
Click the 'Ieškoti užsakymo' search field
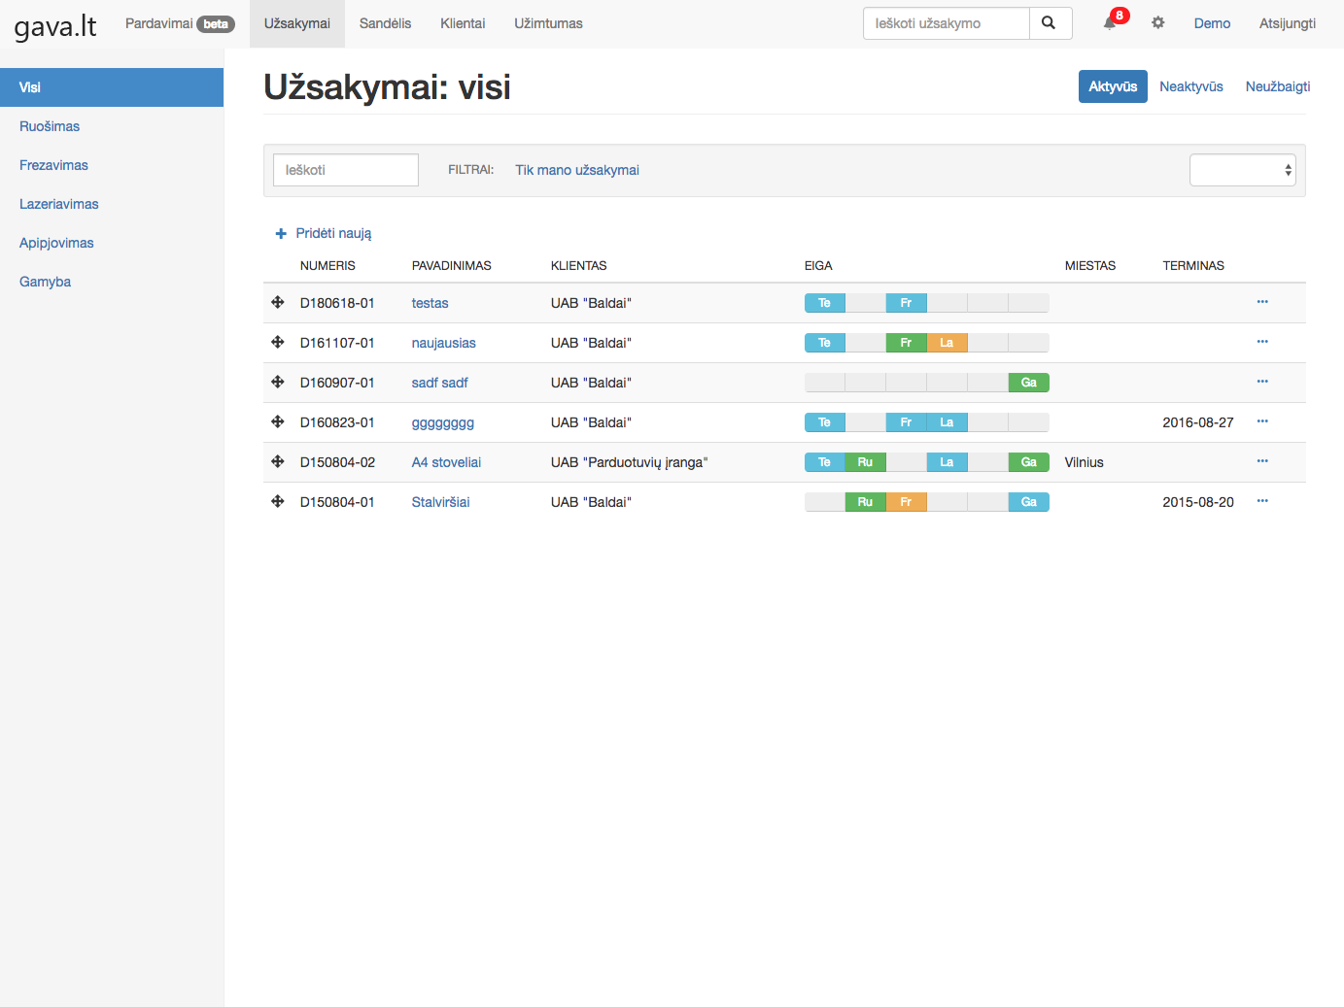tap(946, 23)
